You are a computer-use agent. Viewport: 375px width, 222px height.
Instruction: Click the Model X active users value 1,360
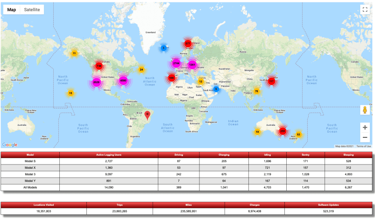tap(109, 168)
